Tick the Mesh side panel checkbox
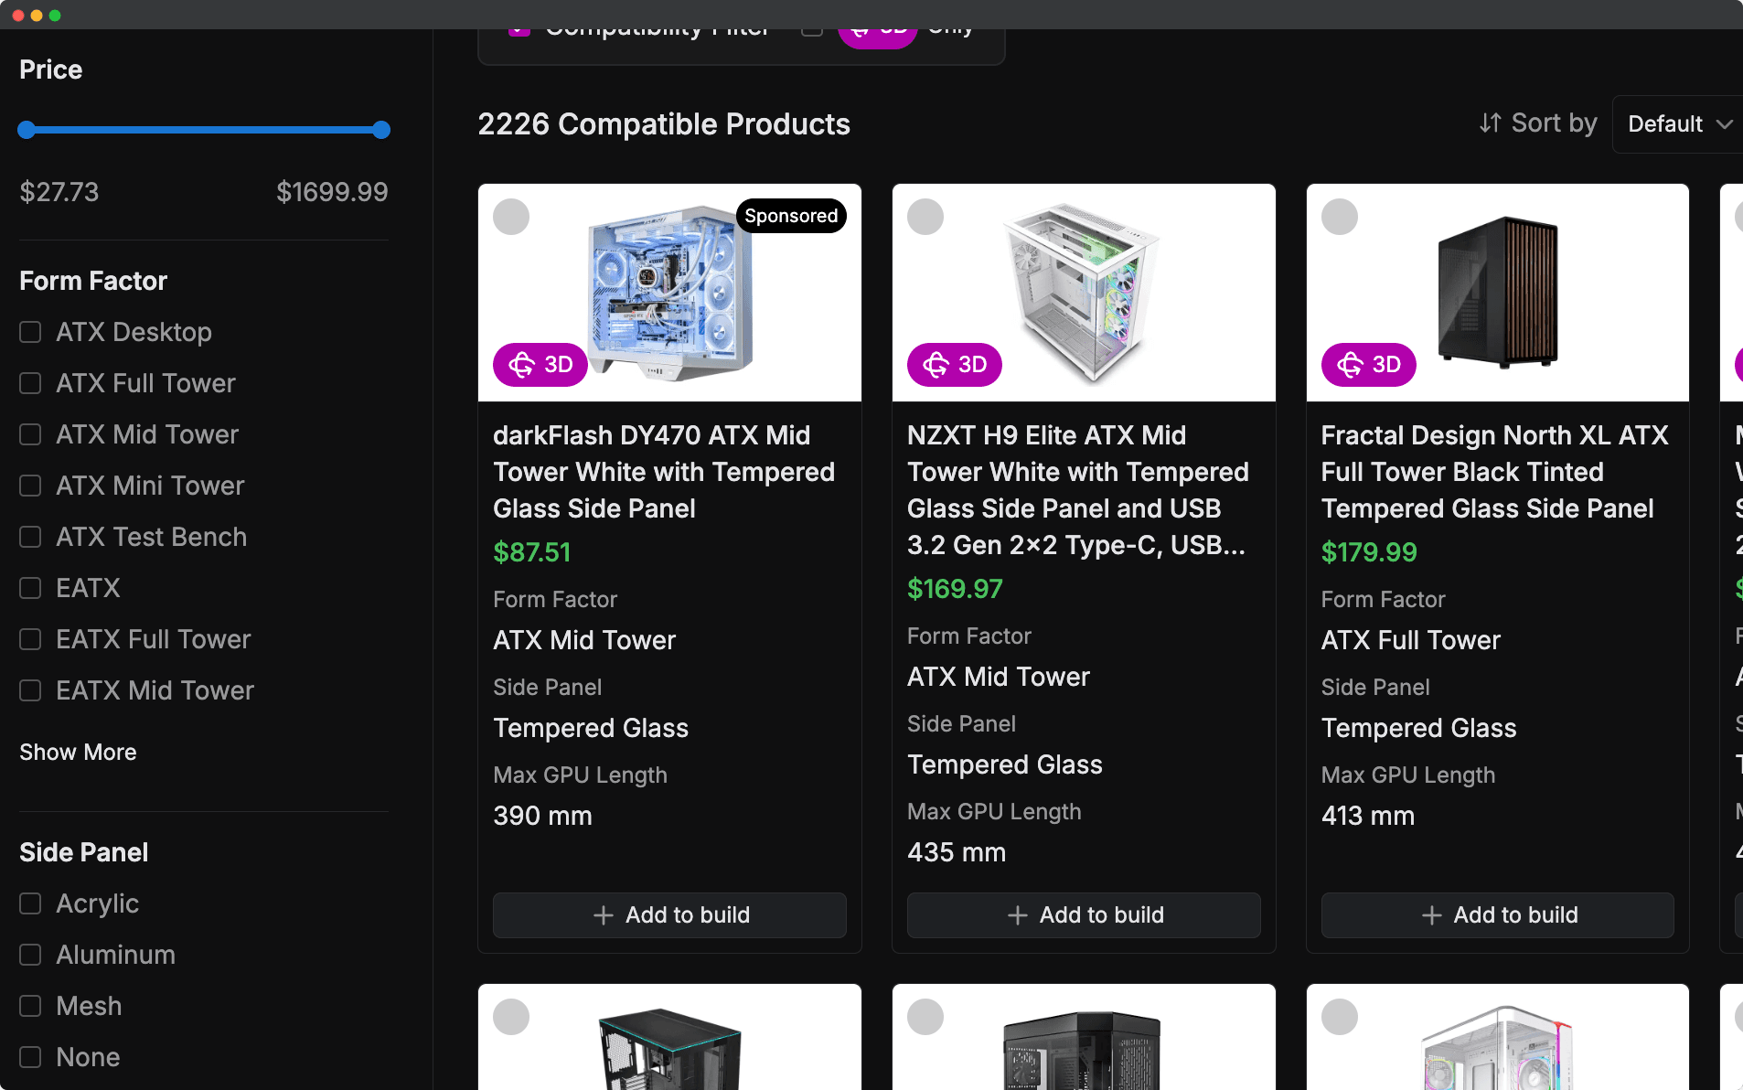This screenshot has width=1743, height=1090. pos(31,1006)
